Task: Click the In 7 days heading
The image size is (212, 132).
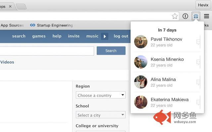Action: coord(167,30)
